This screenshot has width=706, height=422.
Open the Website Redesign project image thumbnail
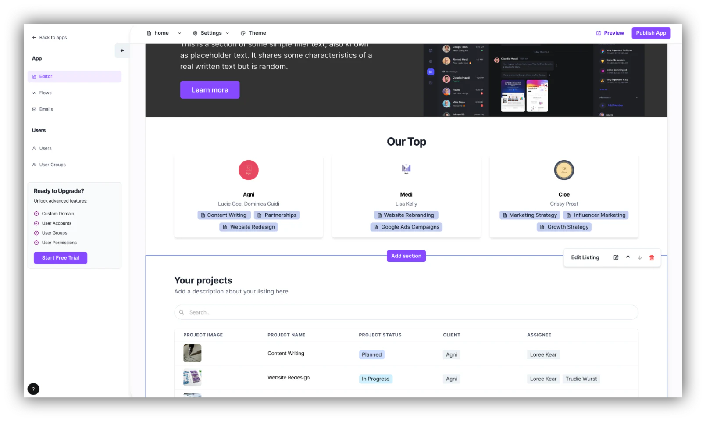(193, 378)
